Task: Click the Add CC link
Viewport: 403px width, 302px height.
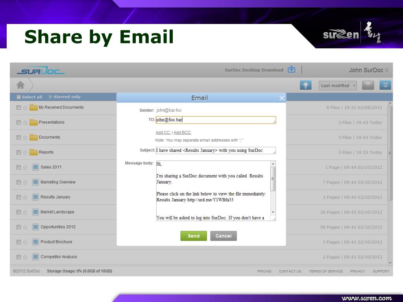Action: click(163, 133)
